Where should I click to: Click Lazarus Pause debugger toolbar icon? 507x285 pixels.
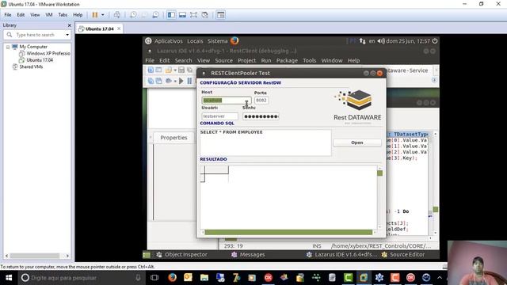(189, 81)
